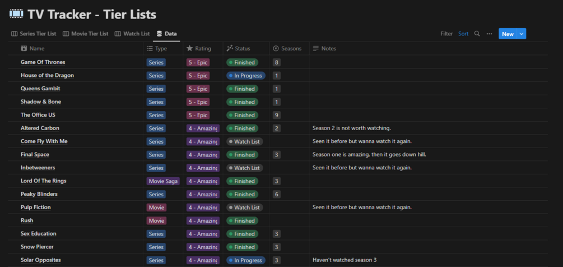Click the Seasons column select icon
563x267 pixels.
pyautogui.click(x=276, y=48)
